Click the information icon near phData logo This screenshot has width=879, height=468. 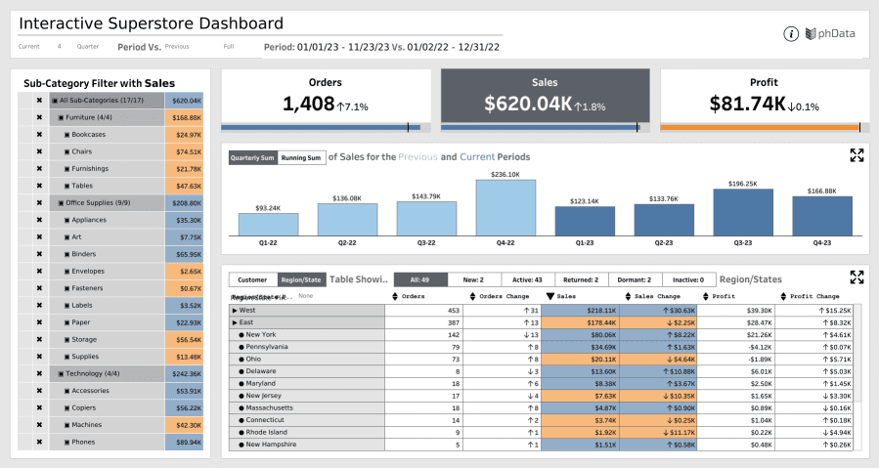coord(791,34)
